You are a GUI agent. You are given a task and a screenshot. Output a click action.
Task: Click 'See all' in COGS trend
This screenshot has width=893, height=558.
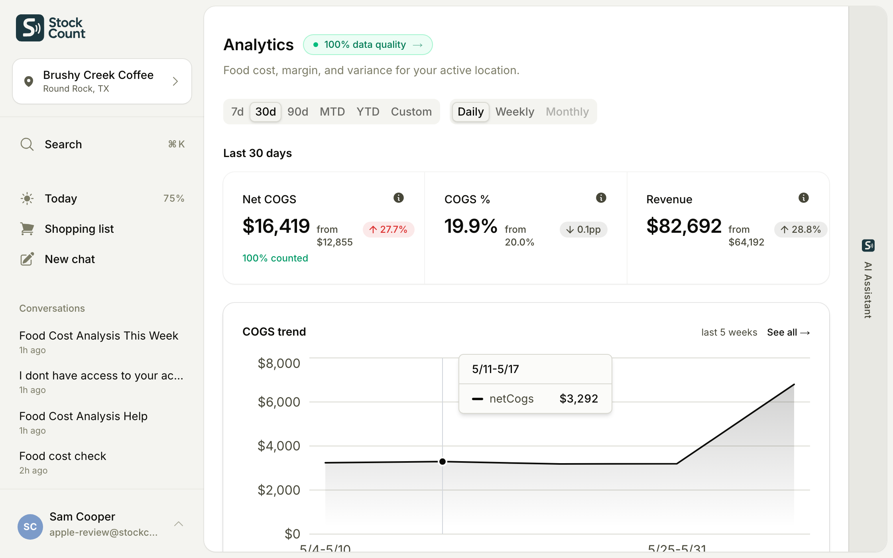[x=788, y=332]
